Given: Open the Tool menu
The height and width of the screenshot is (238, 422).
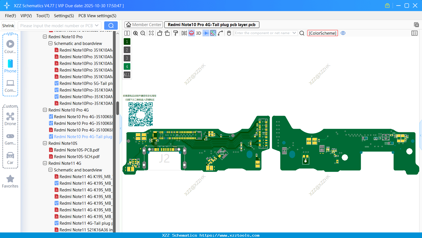Looking at the screenshot, I should pyautogui.click(x=43, y=16).
